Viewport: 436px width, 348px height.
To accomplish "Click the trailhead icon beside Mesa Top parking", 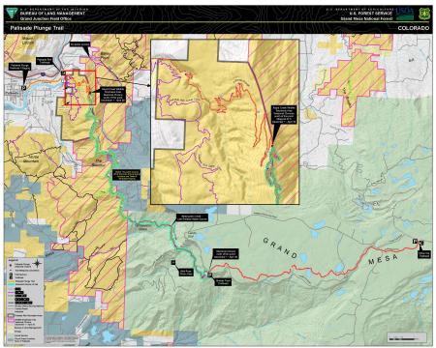I will [x=420, y=244].
